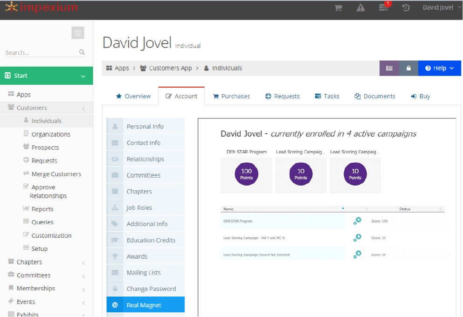
Task: Open Prospects in the sidebar
Action: [x=45, y=148]
